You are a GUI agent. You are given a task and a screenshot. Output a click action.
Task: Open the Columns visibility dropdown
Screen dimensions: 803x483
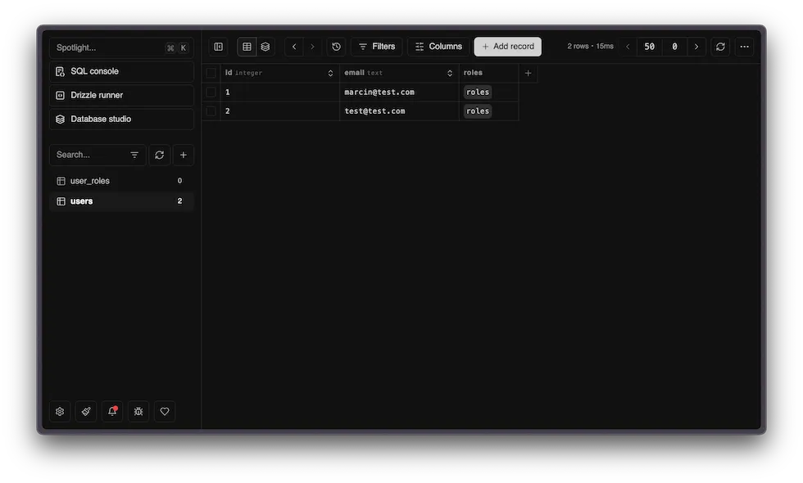coord(438,47)
